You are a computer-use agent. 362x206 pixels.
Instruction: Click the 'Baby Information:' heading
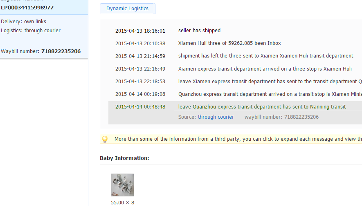pyautogui.click(x=124, y=158)
